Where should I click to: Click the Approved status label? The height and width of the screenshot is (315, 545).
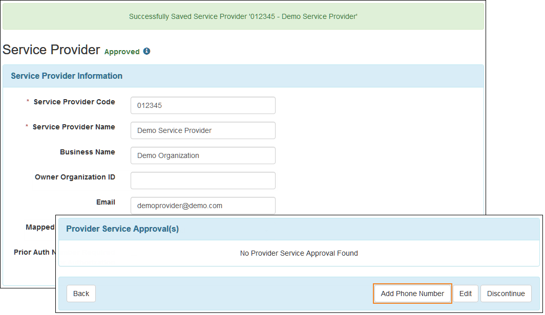[x=123, y=52]
